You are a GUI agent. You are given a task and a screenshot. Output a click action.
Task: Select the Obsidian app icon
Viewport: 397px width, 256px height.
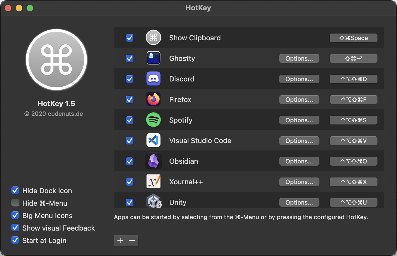153,161
